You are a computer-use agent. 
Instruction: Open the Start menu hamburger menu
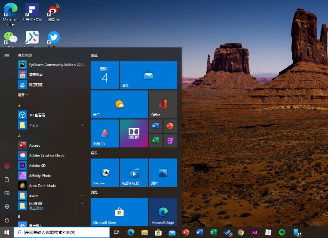pyautogui.click(x=6, y=55)
